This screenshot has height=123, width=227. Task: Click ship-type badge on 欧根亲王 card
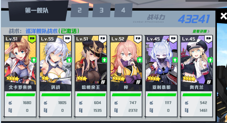(103, 39)
